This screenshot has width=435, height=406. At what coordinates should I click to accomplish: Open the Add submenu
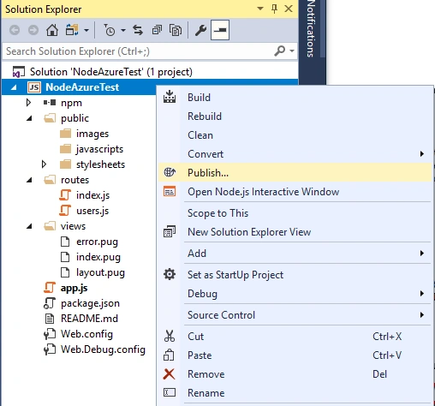[295, 254]
